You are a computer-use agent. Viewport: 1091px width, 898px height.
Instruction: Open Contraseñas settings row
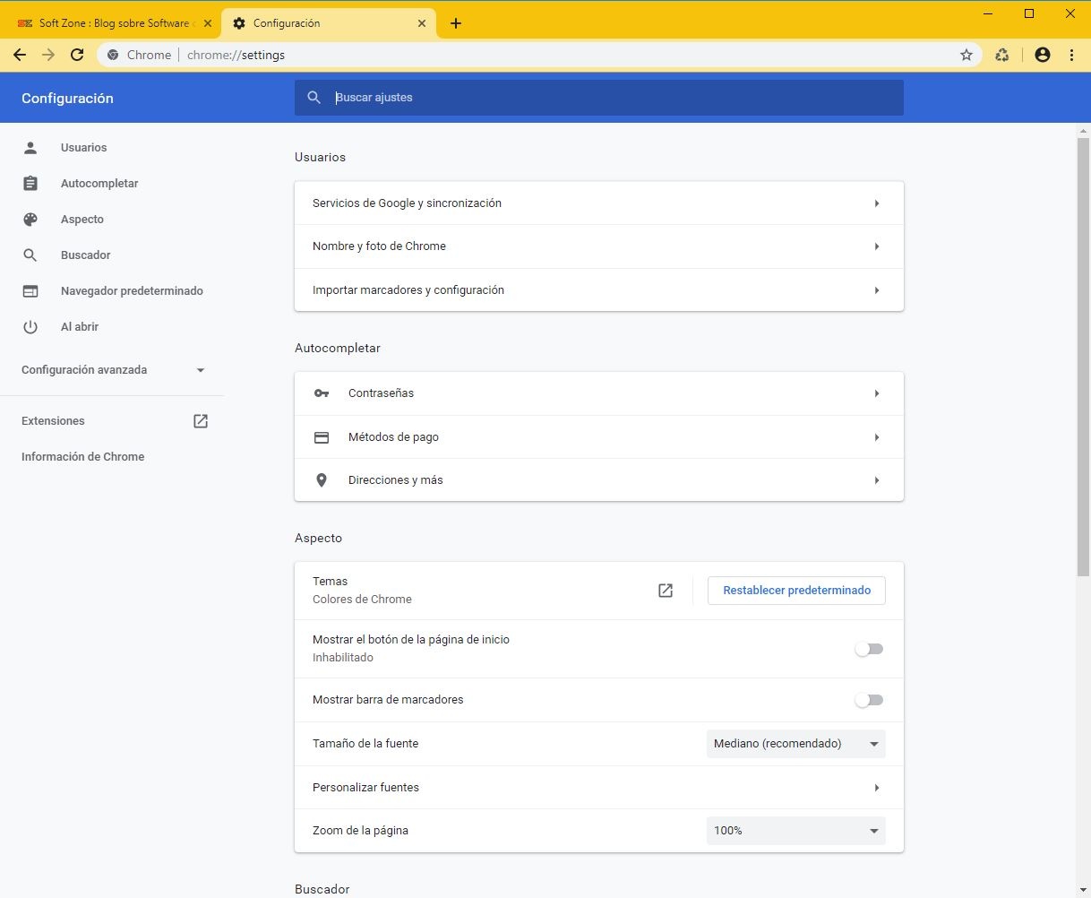(598, 393)
